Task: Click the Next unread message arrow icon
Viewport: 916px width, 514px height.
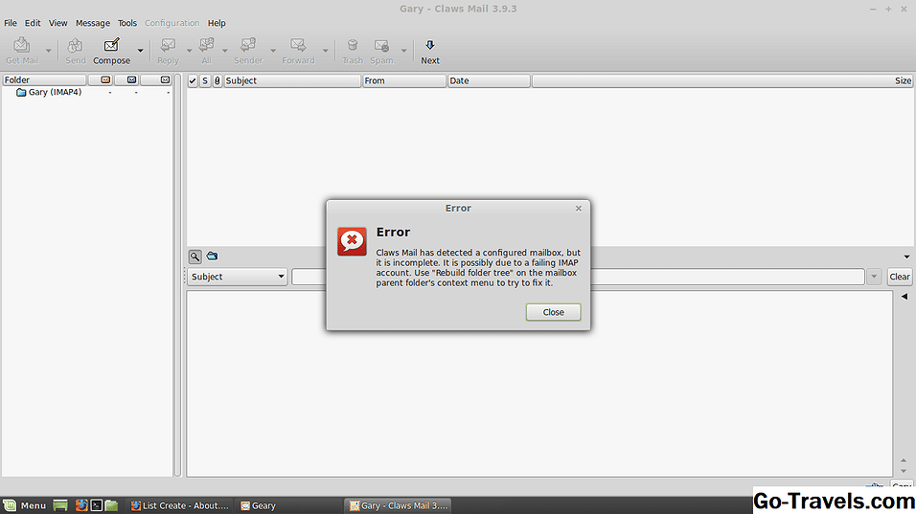Action: tap(430, 45)
